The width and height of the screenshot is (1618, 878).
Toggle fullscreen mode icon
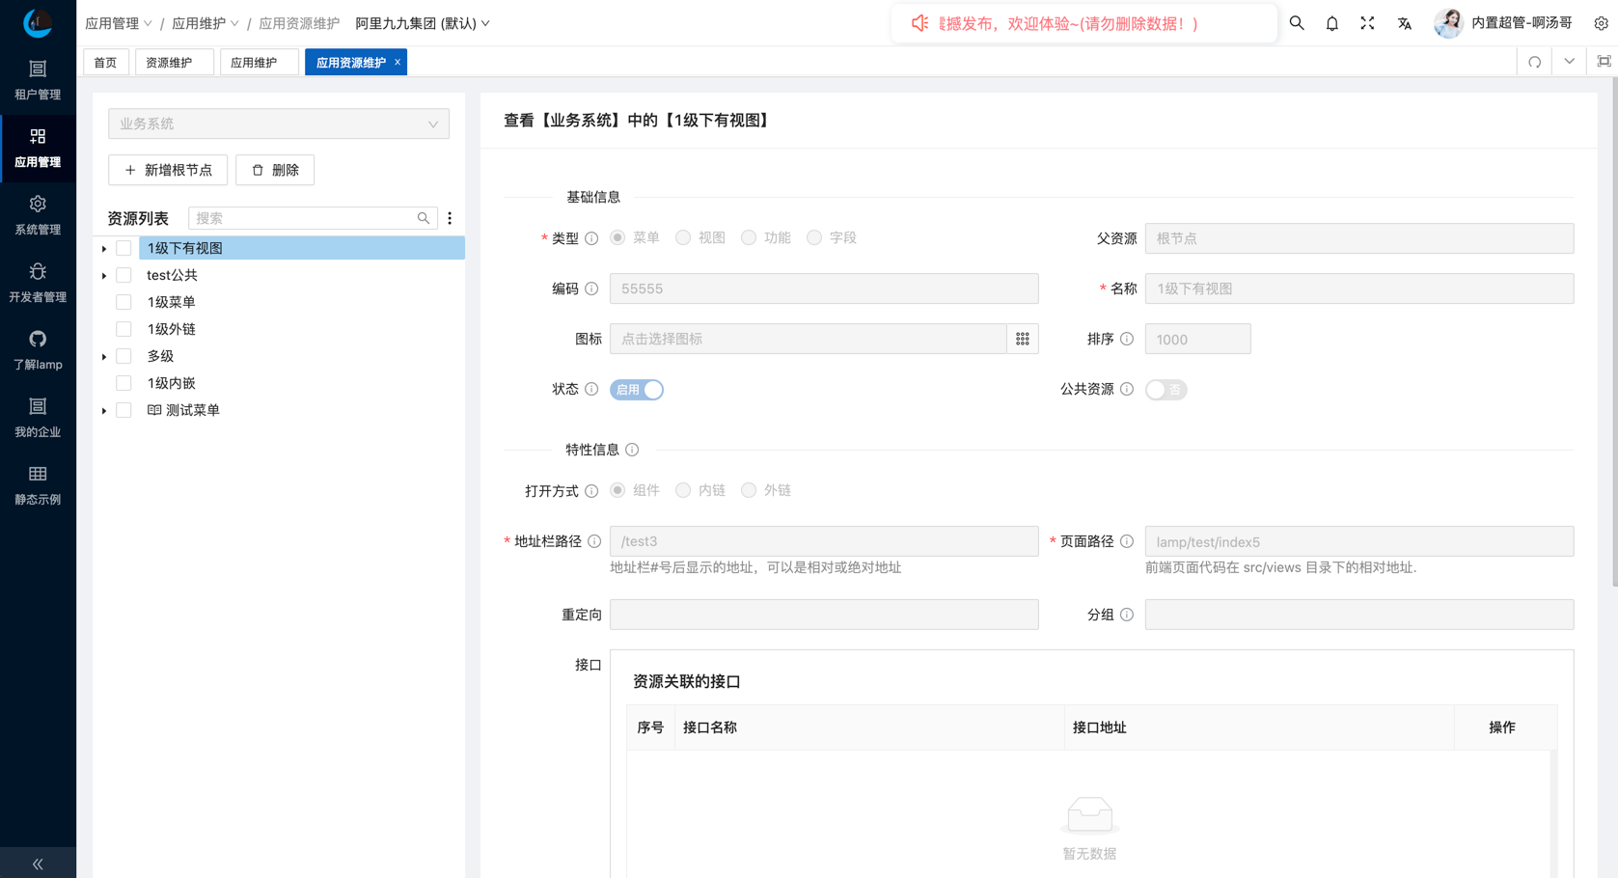(x=1367, y=23)
